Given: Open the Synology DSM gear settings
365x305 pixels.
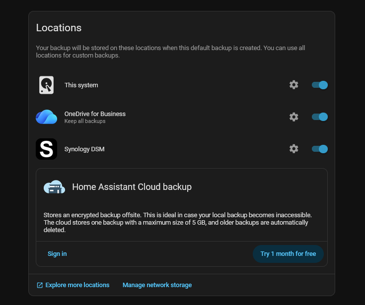Looking at the screenshot, I should pos(294,149).
